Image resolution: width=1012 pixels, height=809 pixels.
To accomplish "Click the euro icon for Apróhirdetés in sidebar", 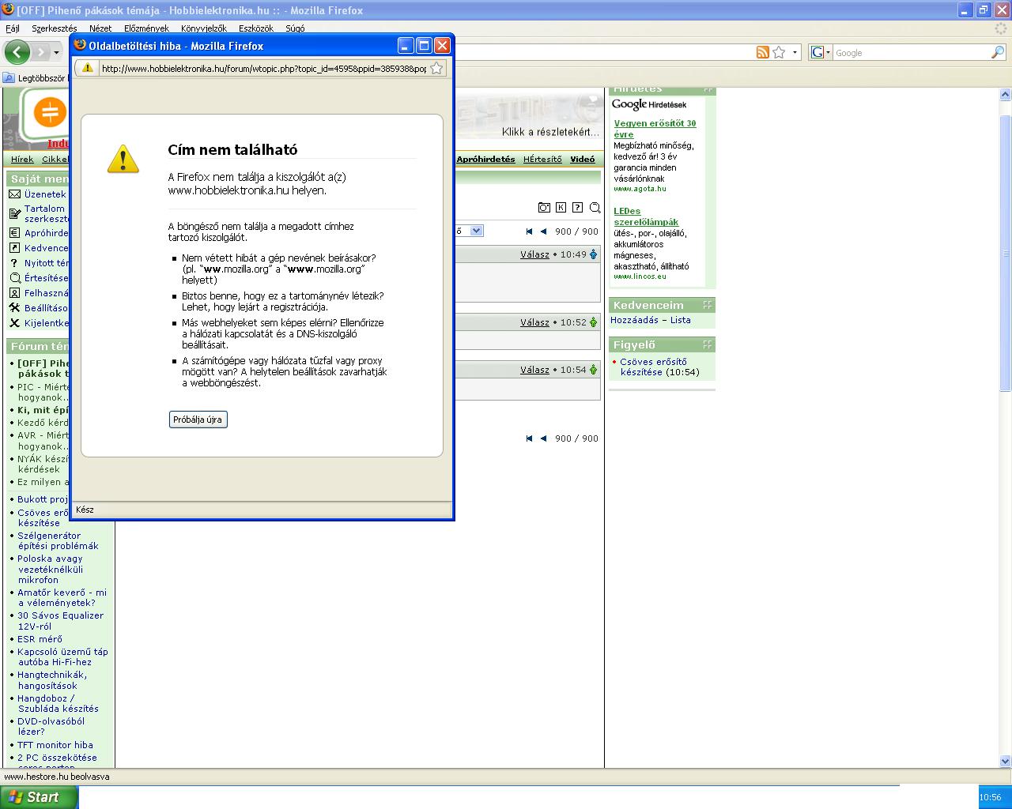I will click(14, 233).
